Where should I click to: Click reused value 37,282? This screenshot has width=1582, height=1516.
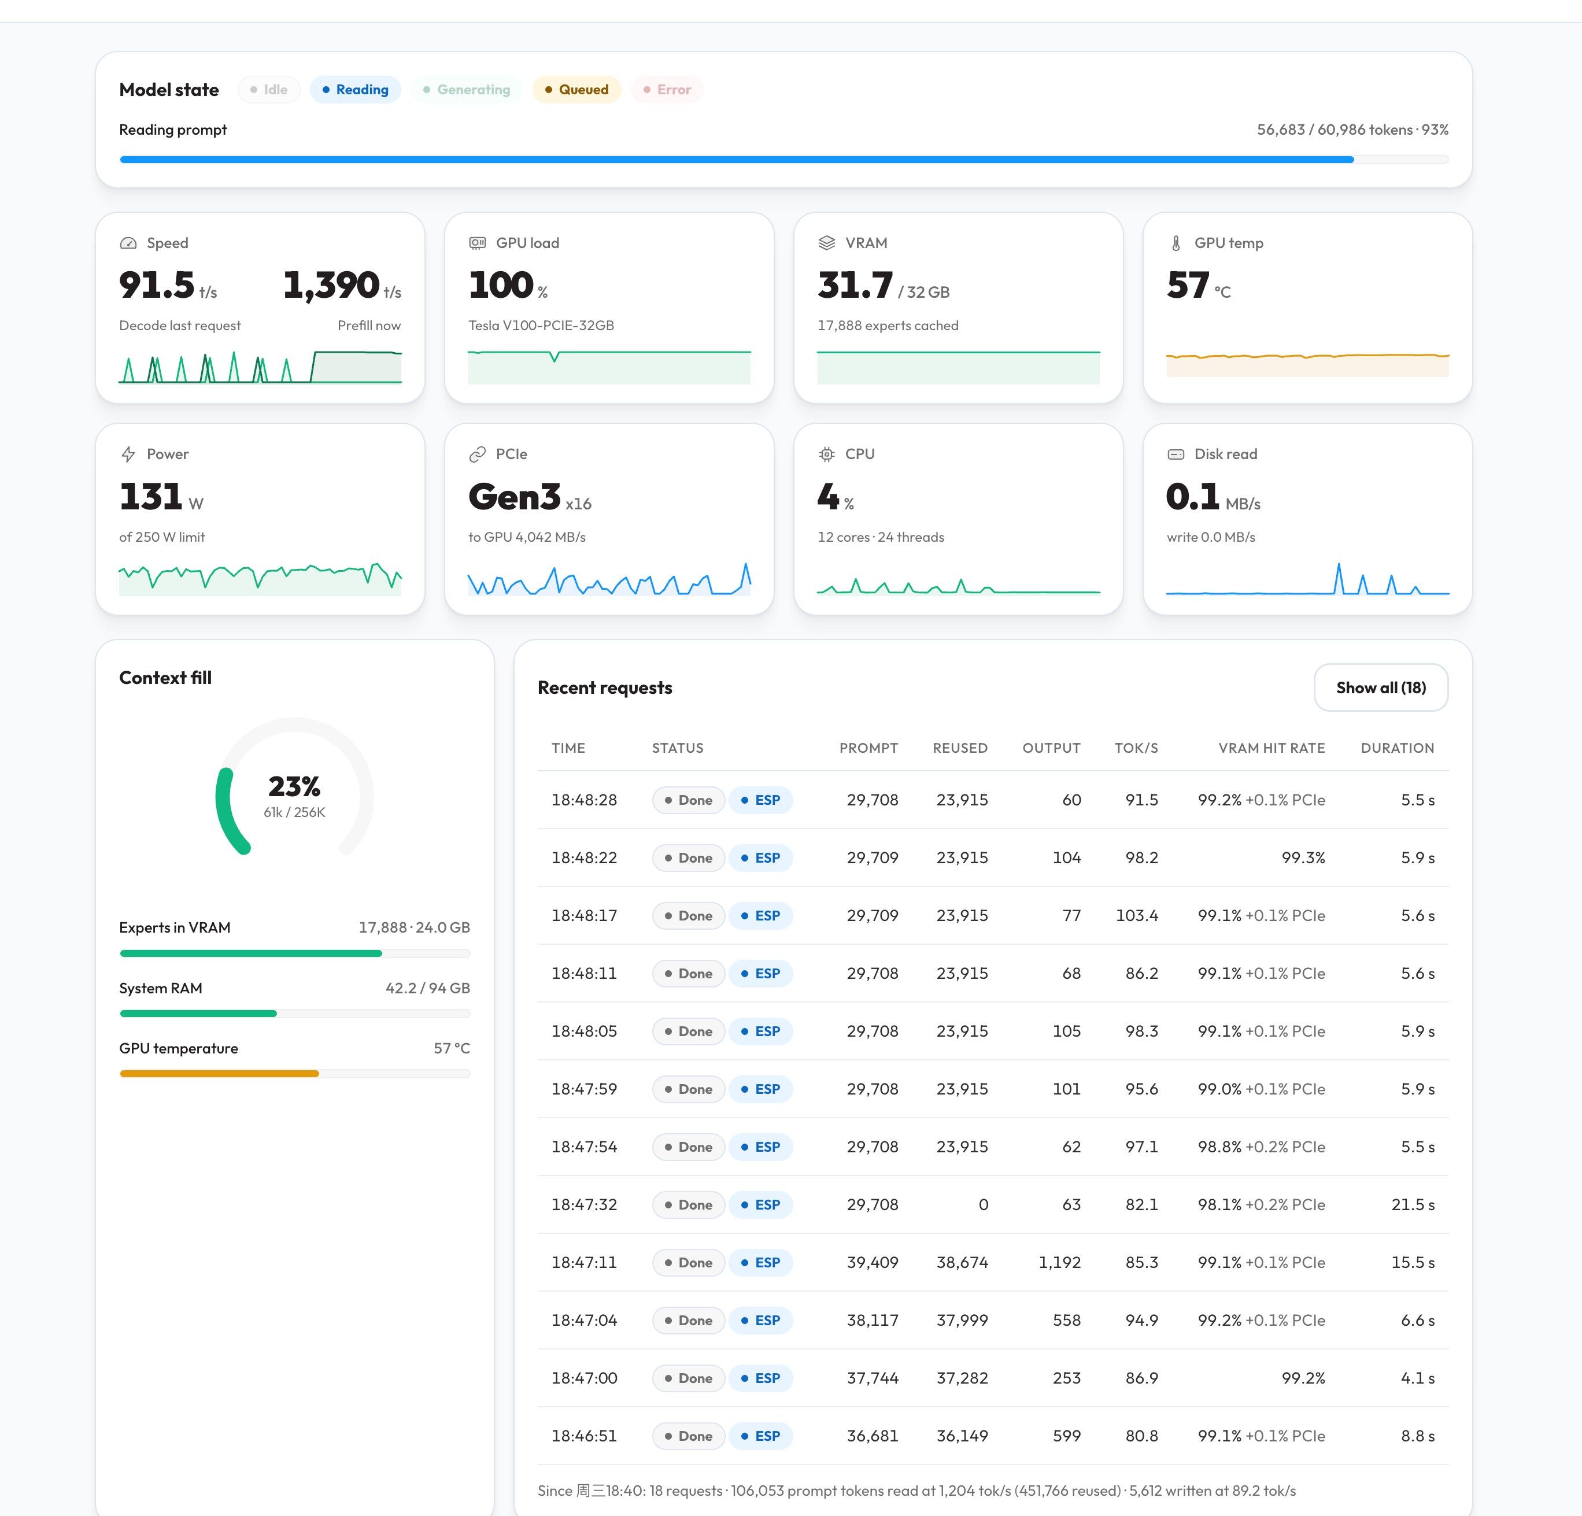click(962, 1378)
